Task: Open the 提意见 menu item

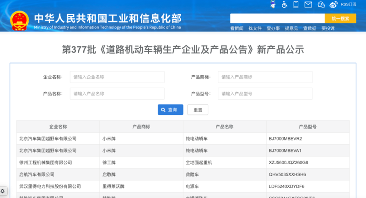Action: pos(291,28)
